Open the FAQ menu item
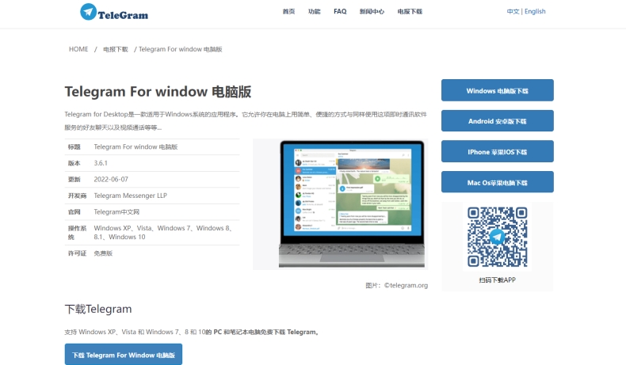Image resolution: width=626 pixels, height=365 pixels. 340,12
